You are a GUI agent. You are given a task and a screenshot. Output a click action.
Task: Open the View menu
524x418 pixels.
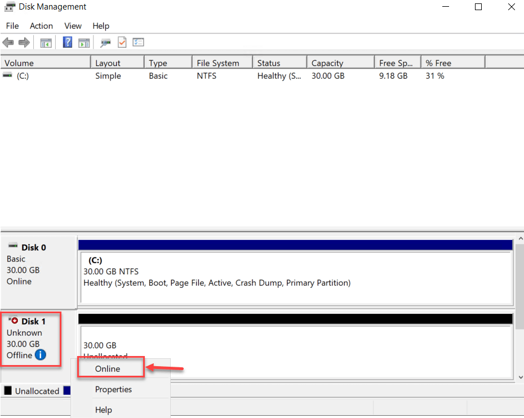(x=73, y=26)
